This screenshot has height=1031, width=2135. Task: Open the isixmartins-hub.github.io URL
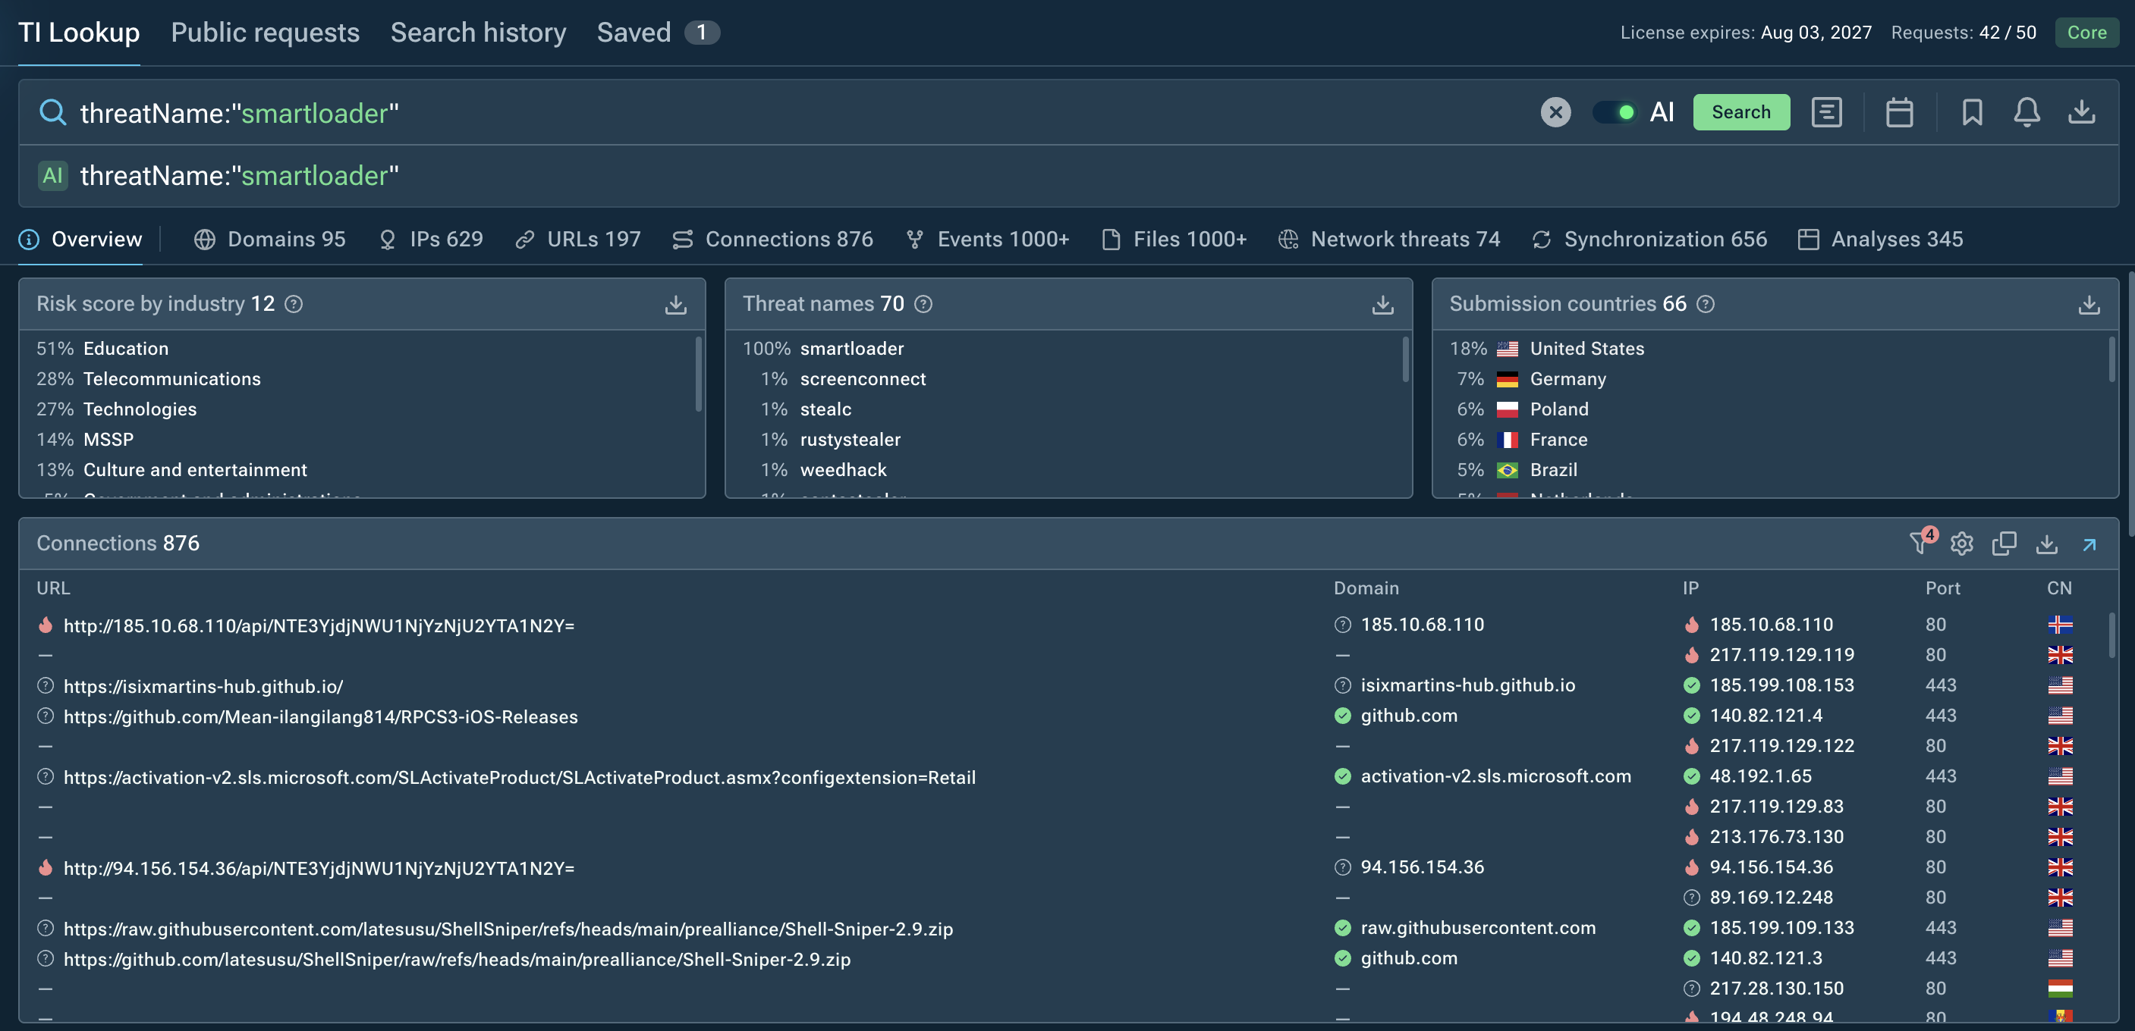point(203,685)
